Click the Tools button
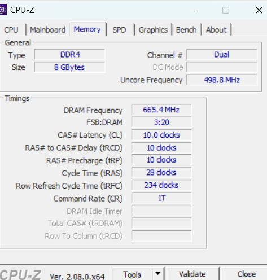Screen dimensions: 267x280 click(x=132, y=274)
